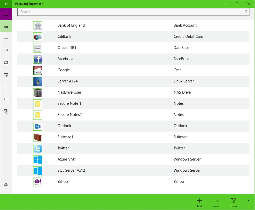Select the Secure Note 1 entry name

point(69,103)
